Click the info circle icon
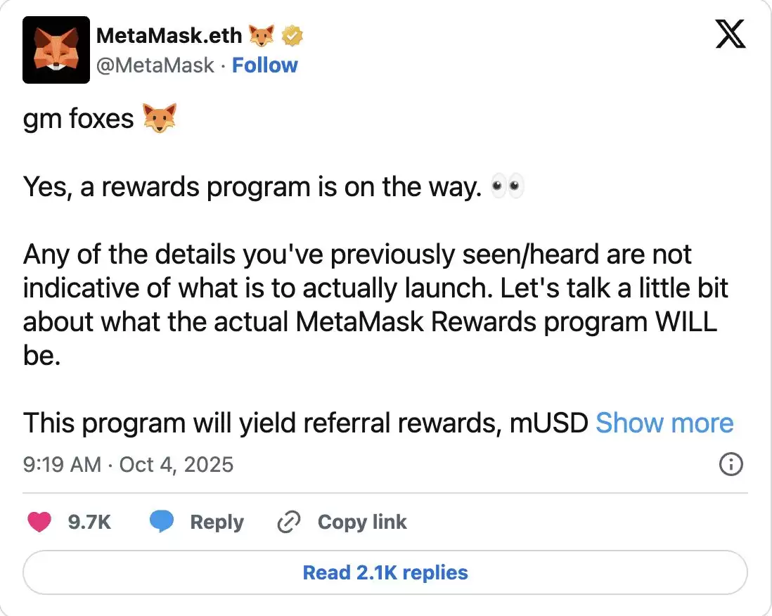Screen dimensions: 772x616 (x=731, y=464)
